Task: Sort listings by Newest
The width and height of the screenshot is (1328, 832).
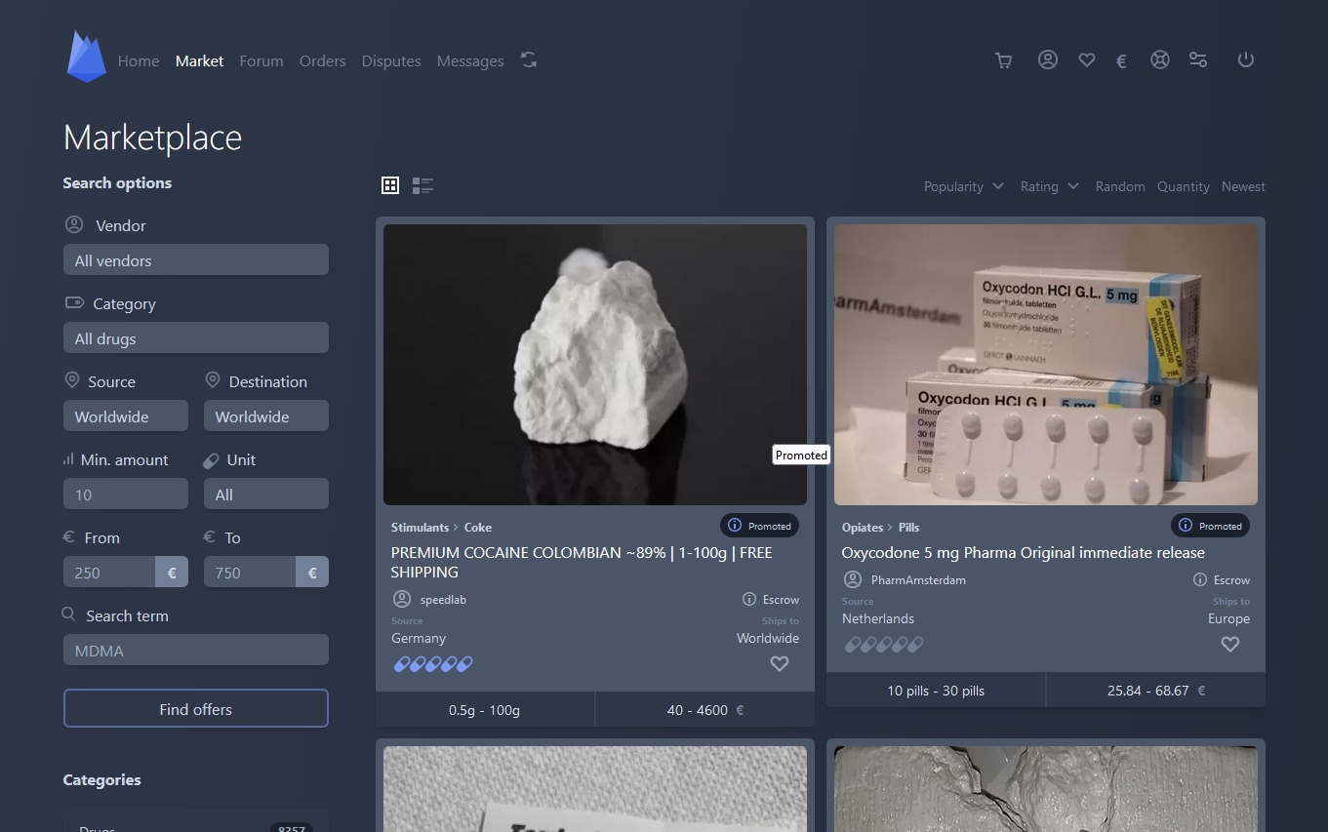Action: (1243, 186)
